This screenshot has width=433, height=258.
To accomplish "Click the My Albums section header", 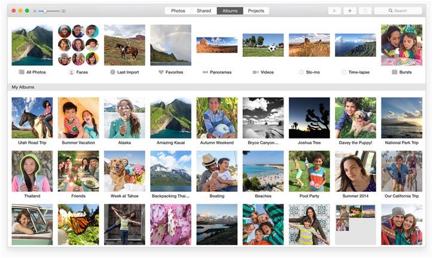I will pyautogui.click(x=216, y=87).
